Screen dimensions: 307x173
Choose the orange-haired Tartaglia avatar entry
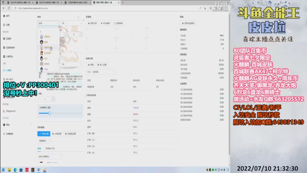[x=41, y=53]
